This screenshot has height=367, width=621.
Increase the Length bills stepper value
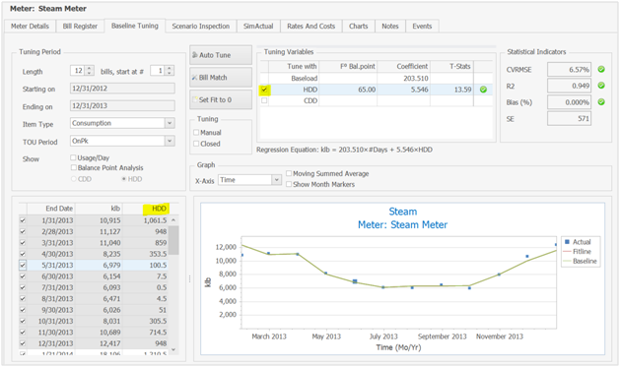90,68
